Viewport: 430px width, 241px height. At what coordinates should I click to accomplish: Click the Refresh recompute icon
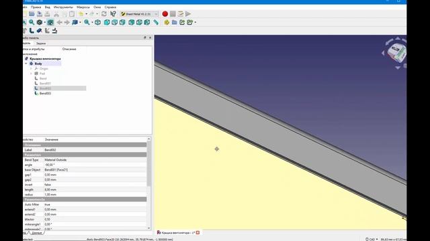(x=104, y=14)
